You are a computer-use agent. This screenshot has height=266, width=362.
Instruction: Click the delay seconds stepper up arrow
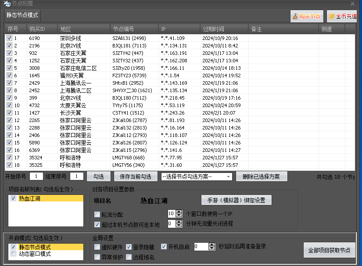(211, 244)
